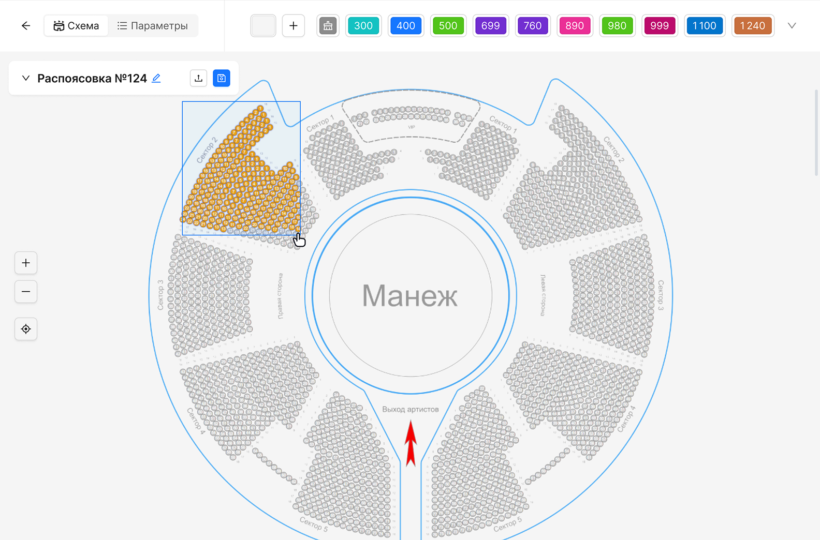Screen dimensions: 820x540
Task: Pick the teal 300 price swatch
Action: (363, 26)
